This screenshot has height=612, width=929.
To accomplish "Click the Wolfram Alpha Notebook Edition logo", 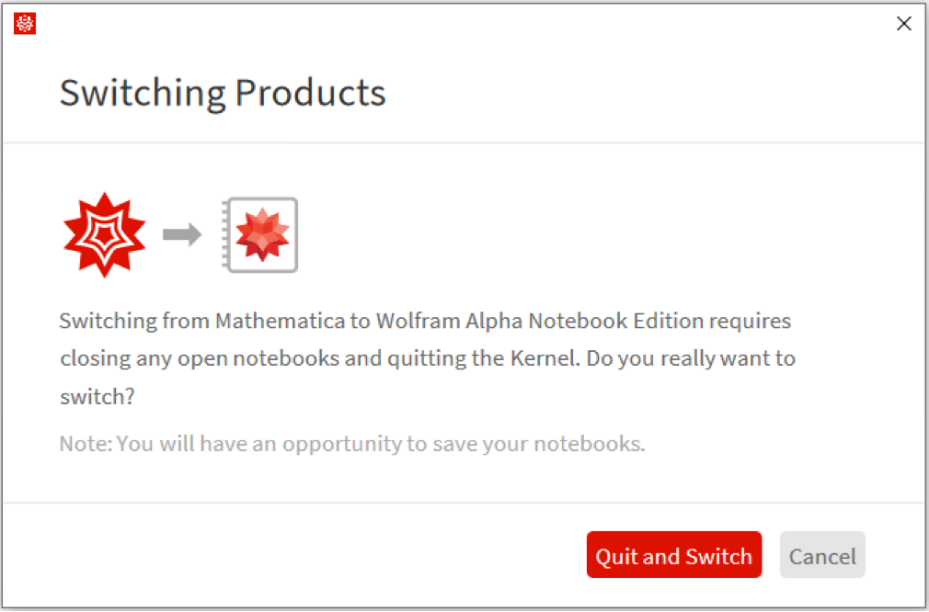I will tap(261, 235).
